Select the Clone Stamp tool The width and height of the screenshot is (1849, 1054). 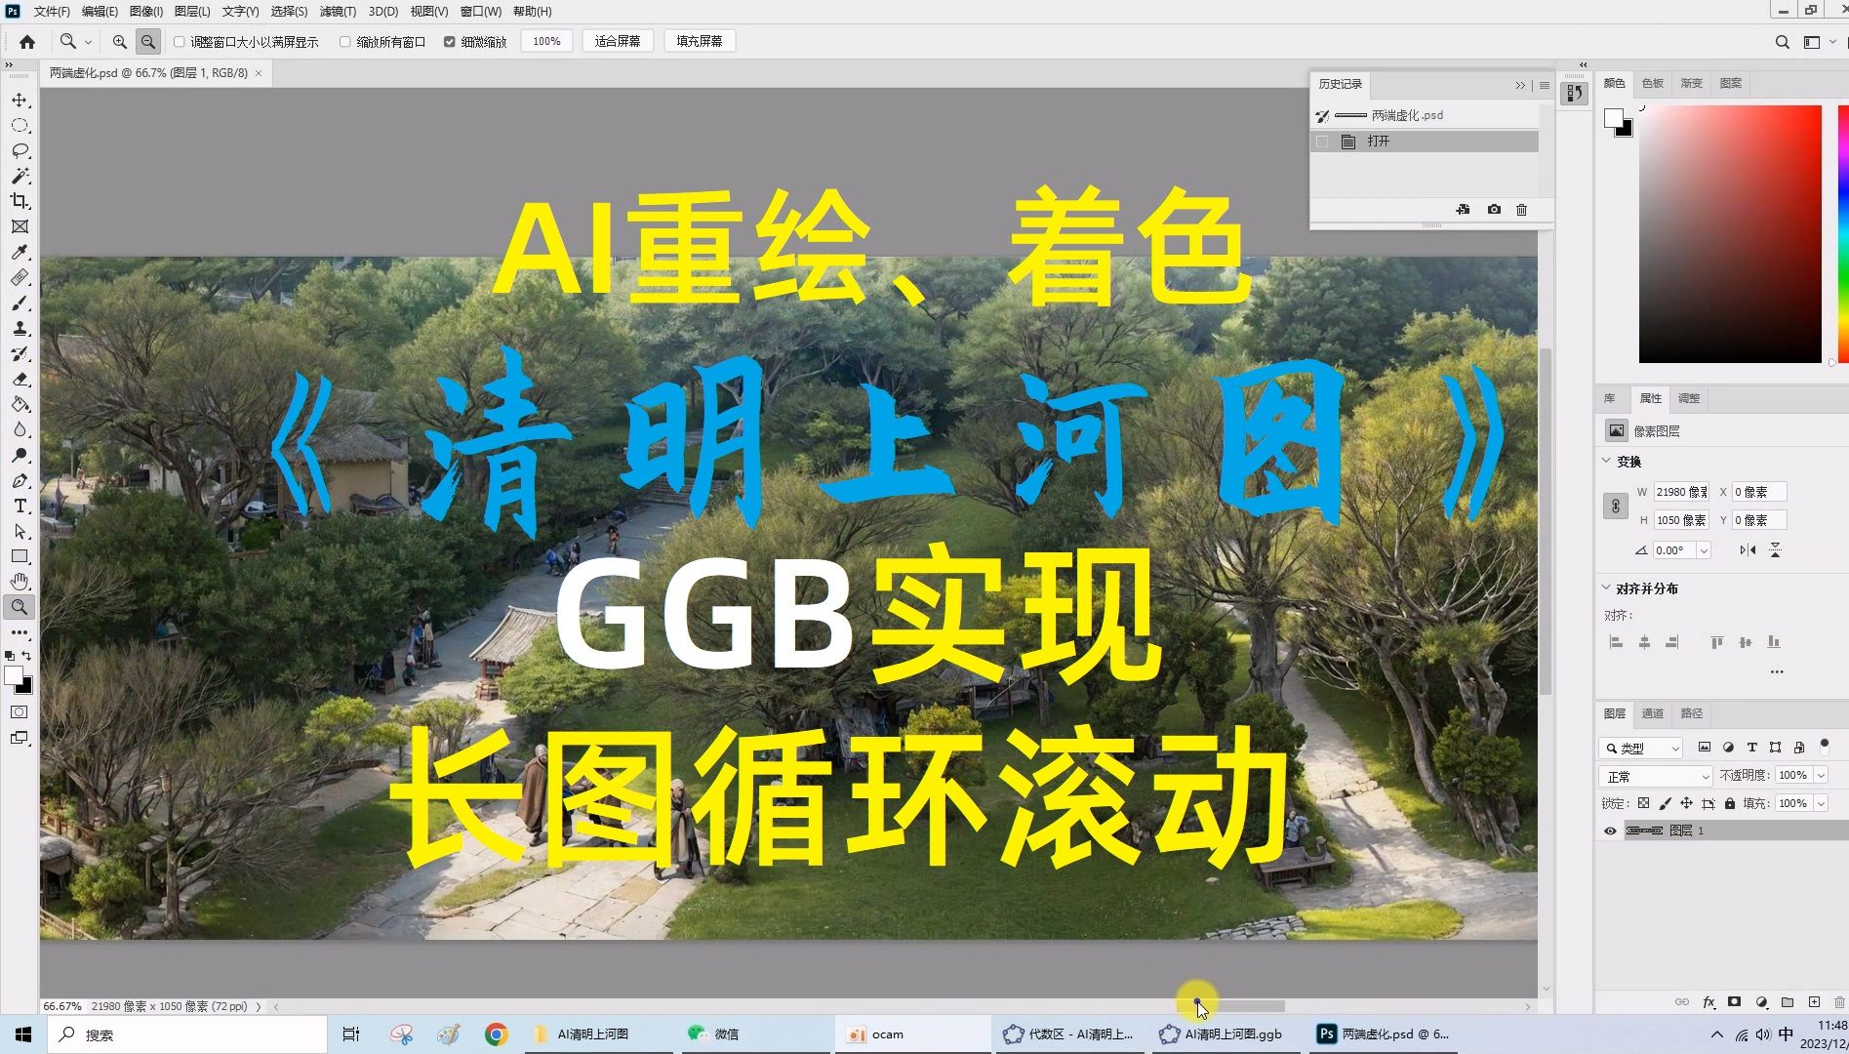coord(20,329)
